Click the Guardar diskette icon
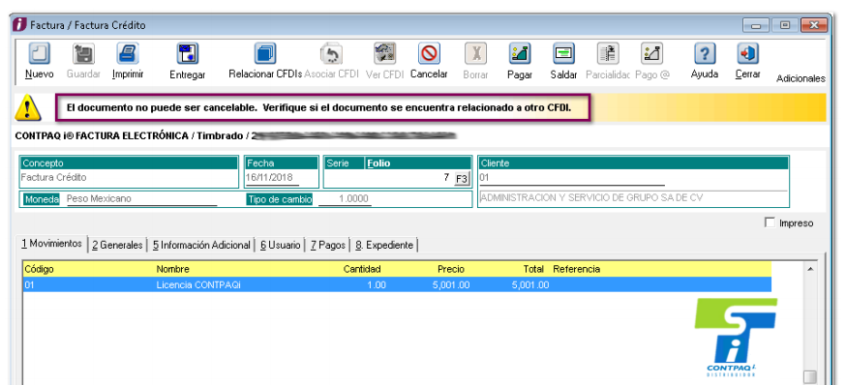The image size is (846, 385). coord(83,54)
